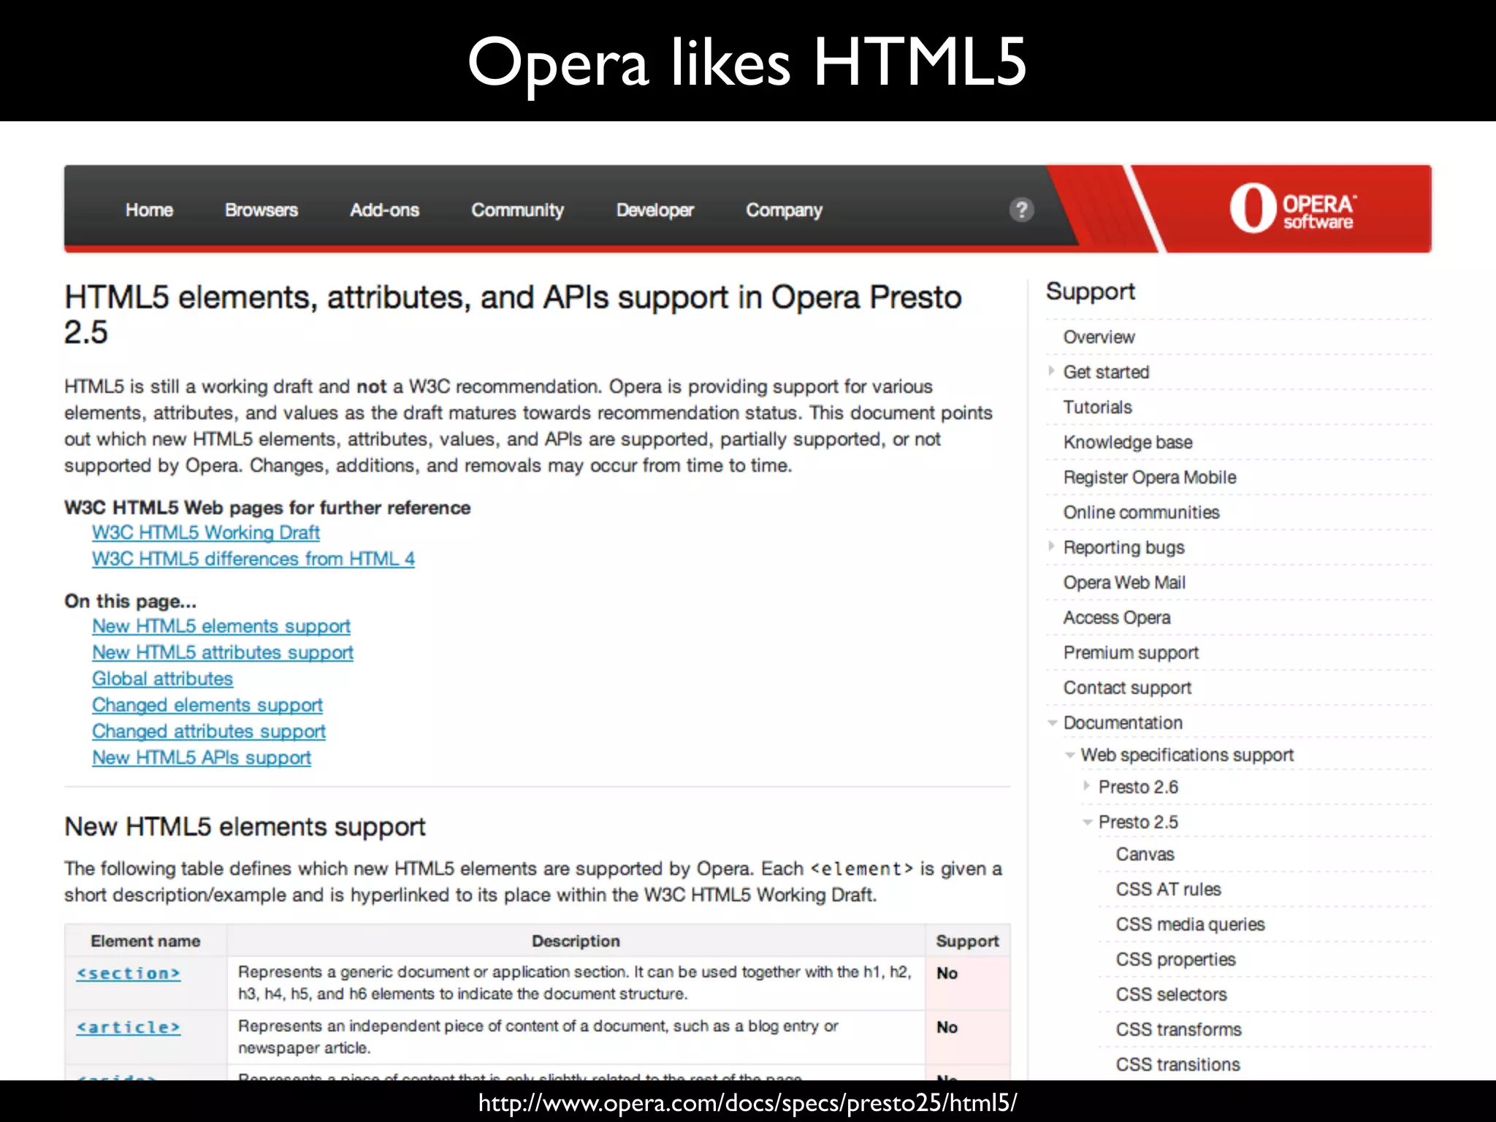Select CSS selectors sidebar item
The image size is (1496, 1122).
1171,994
